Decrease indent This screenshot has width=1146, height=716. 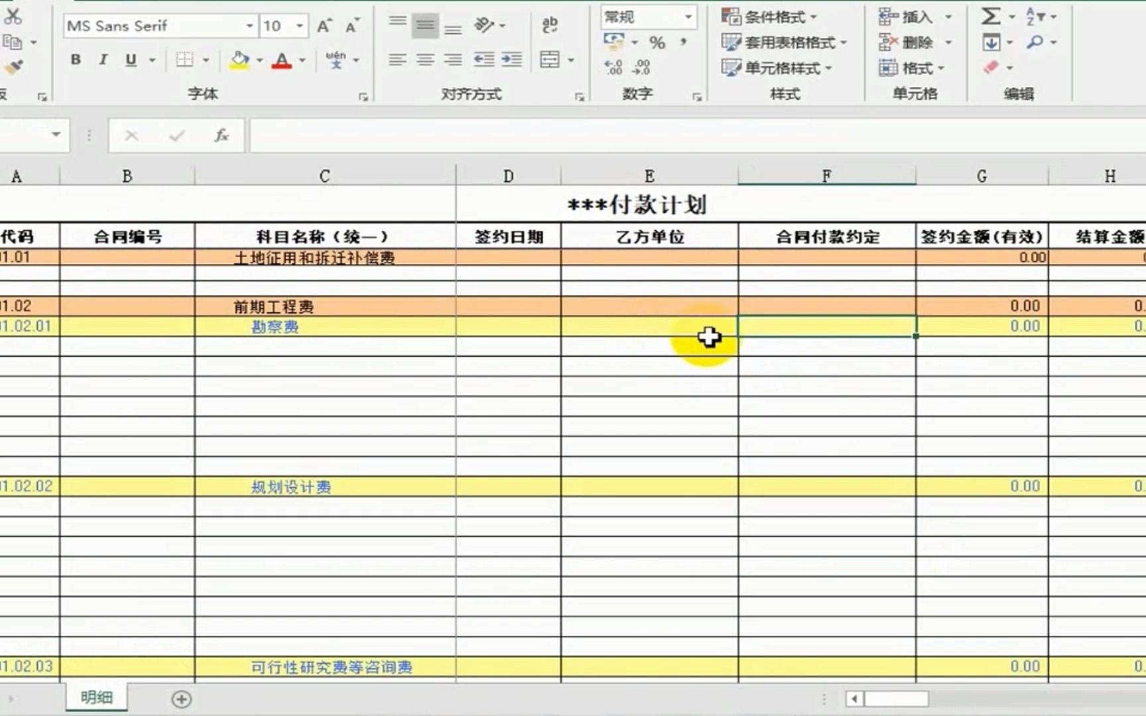483,60
